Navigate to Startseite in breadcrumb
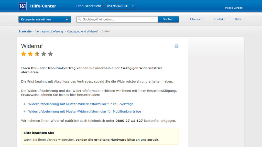 click(25, 31)
